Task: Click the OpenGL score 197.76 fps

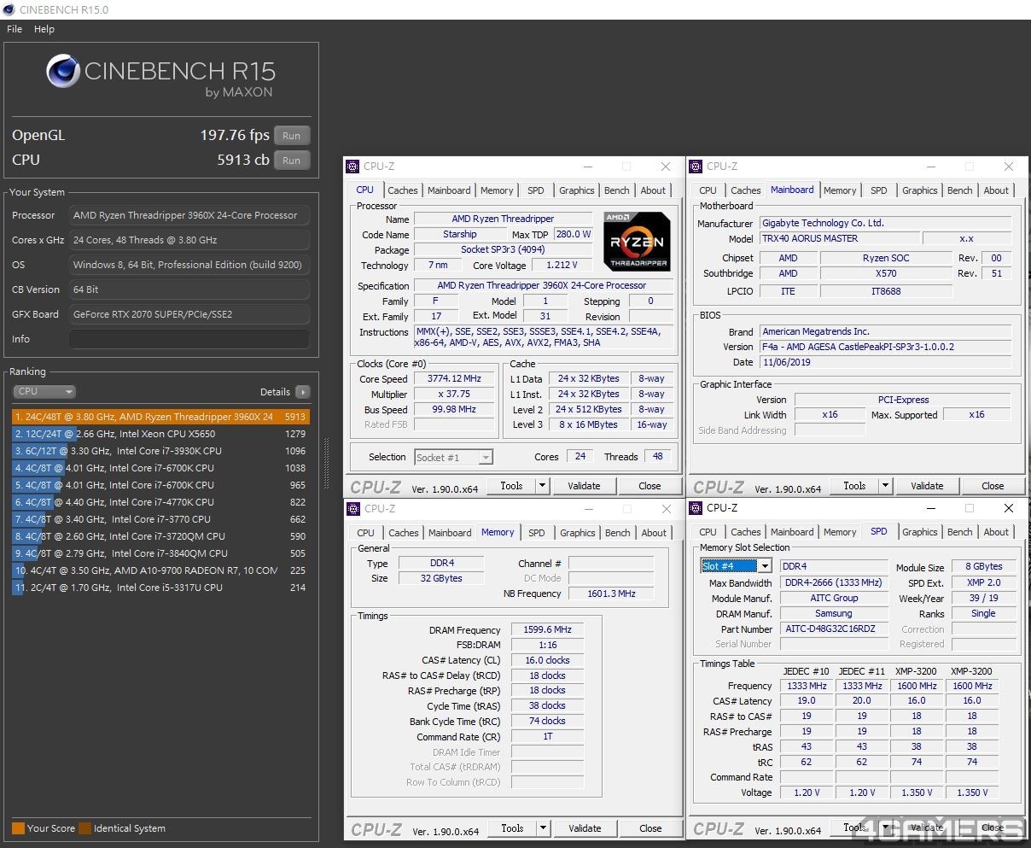Action: tap(235, 135)
